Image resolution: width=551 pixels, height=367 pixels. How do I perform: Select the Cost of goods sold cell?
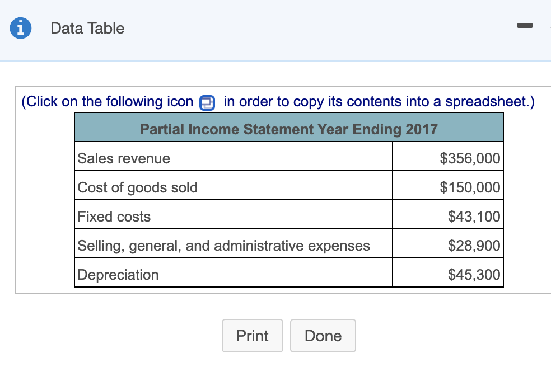(x=137, y=187)
